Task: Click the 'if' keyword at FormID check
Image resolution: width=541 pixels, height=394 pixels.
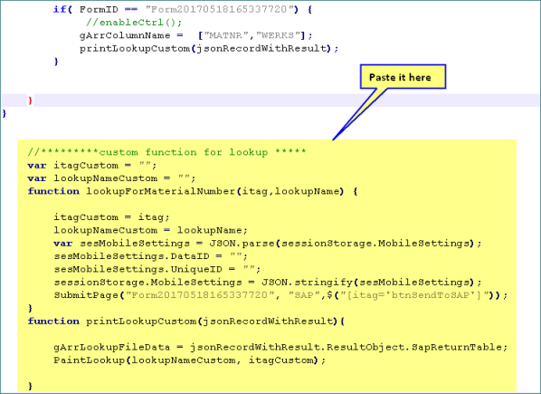Action: click(x=60, y=9)
